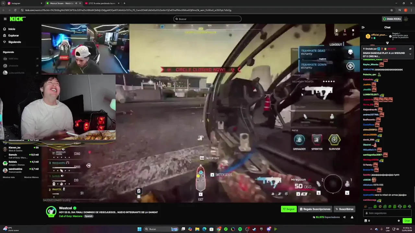Screen dimensions: 415x233
Task: Click the 51.575 Espectadores viewer count
Action: (x=326, y=217)
